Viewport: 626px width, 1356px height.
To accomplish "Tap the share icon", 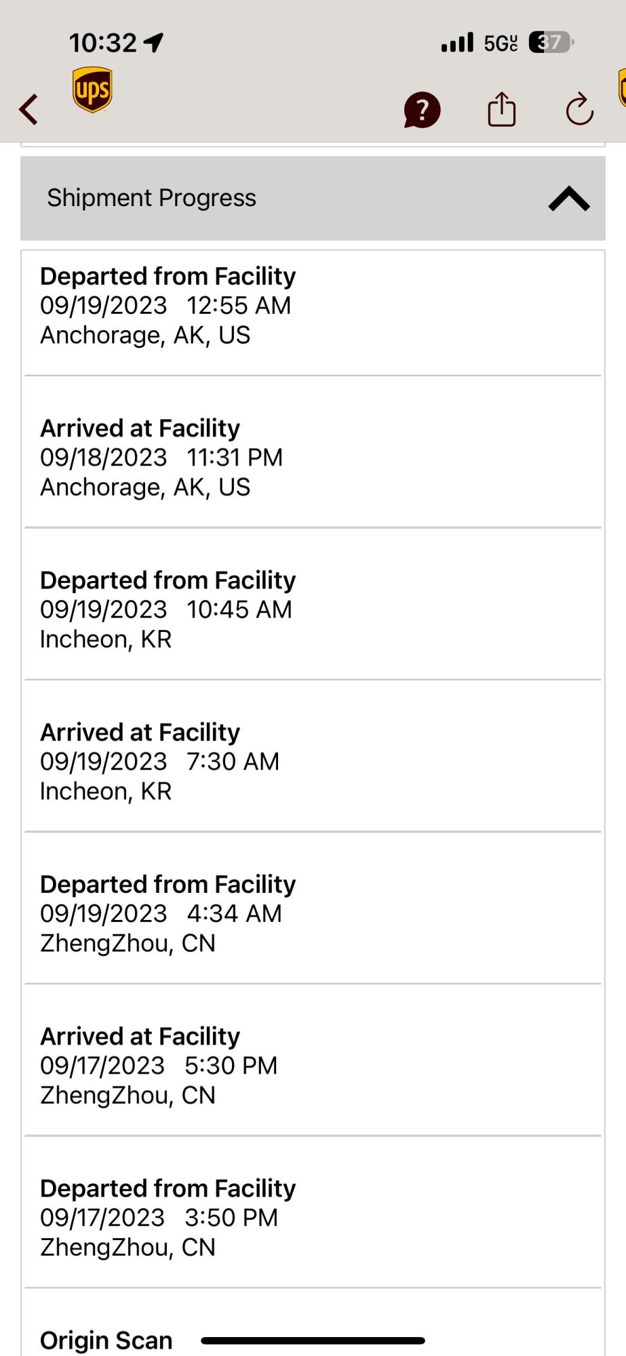I will (502, 109).
